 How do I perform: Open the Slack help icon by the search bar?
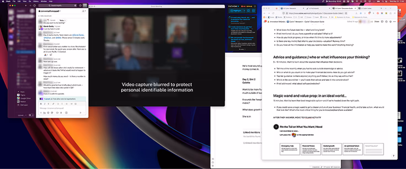(80, 5)
